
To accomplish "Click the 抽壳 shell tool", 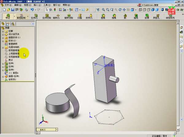I will click(136, 16).
